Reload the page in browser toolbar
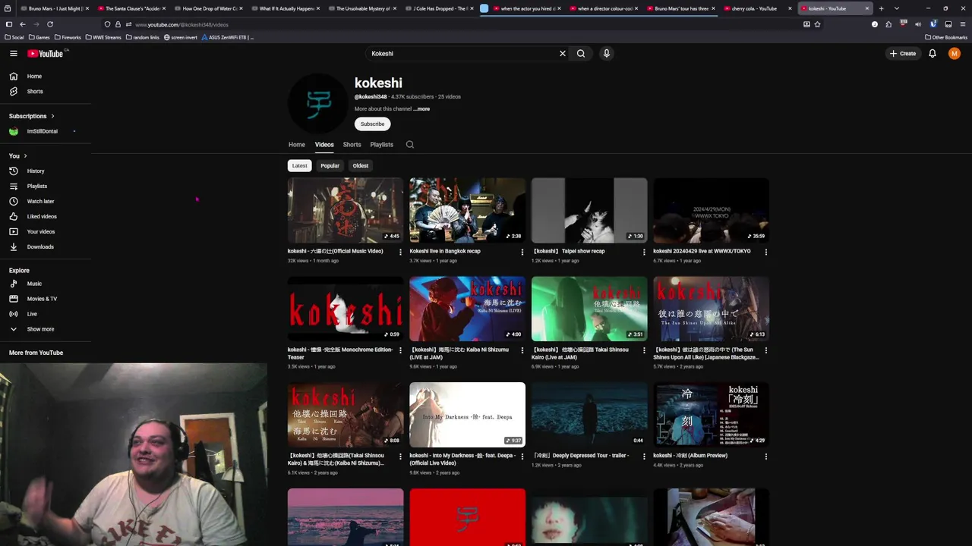 pyautogui.click(x=50, y=24)
